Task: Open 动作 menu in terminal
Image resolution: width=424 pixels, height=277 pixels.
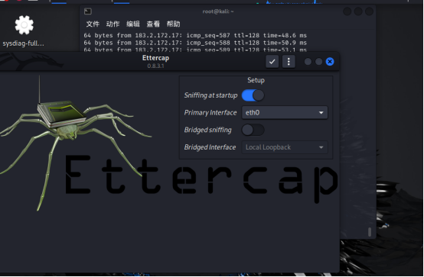Action: click(113, 24)
